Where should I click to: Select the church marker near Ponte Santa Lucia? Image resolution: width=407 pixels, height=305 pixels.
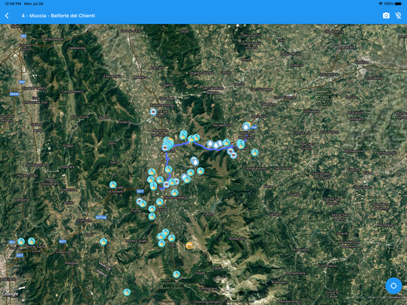(x=31, y=241)
